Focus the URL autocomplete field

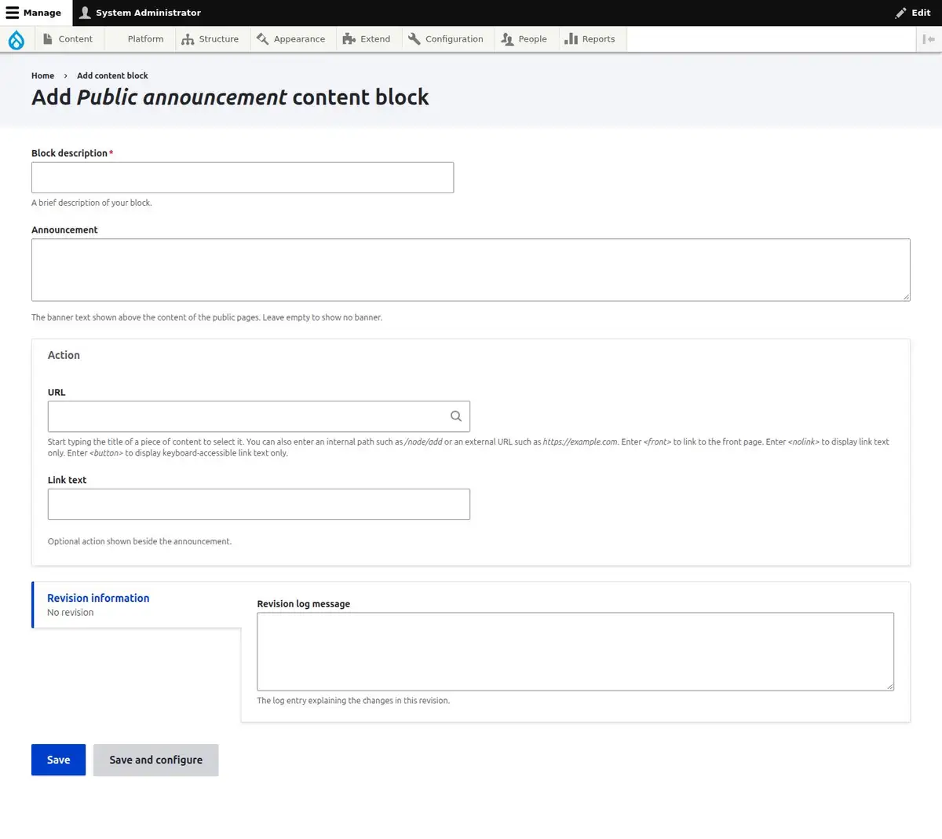pos(259,416)
